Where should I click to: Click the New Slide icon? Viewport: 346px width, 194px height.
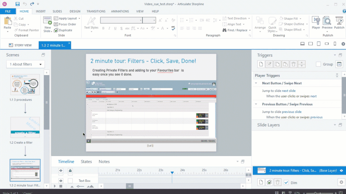tap(47, 21)
